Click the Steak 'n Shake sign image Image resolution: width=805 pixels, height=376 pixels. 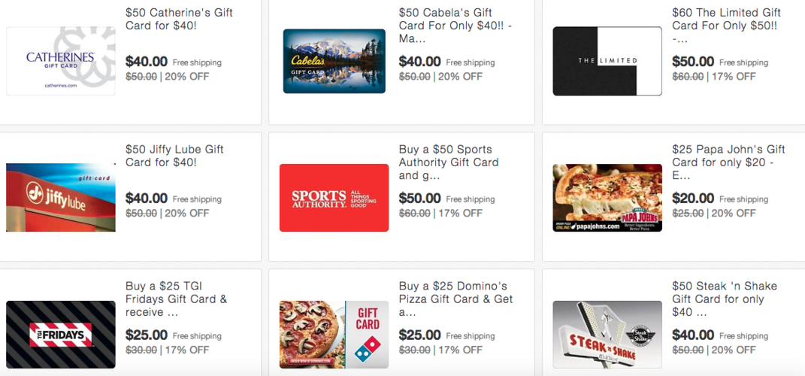(x=607, y=334)
